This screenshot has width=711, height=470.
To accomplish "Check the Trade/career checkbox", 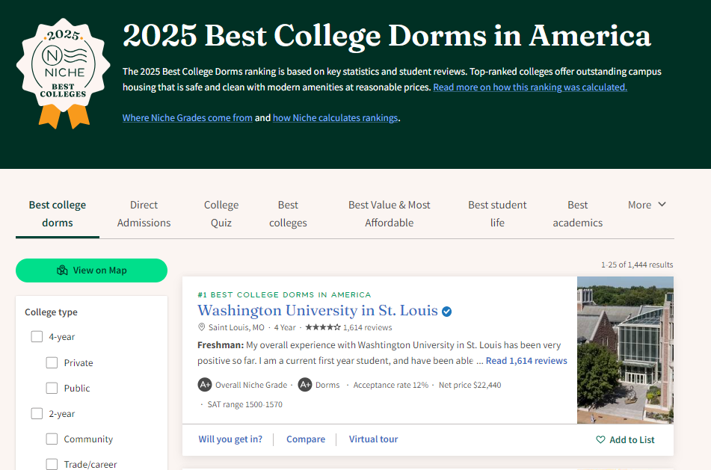I will pos(52,464).
